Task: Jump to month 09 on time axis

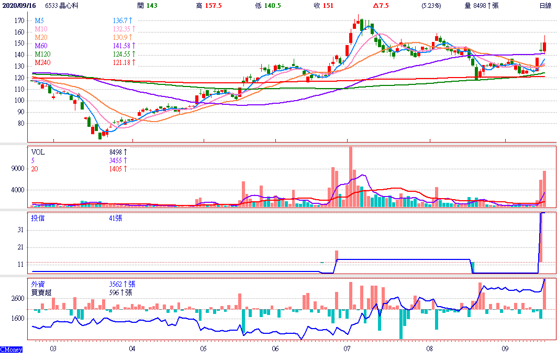Action: pos(505,348)
